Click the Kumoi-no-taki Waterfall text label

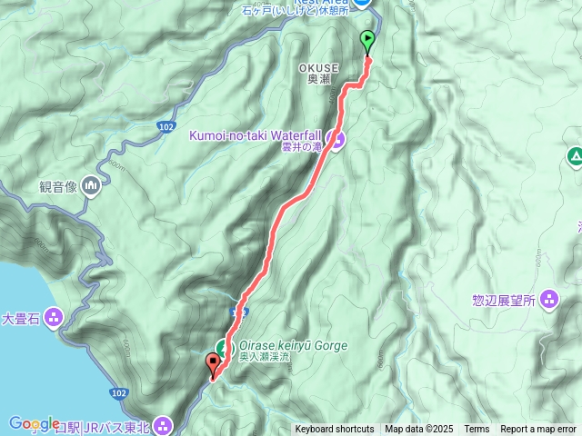[x=256, y=135]
